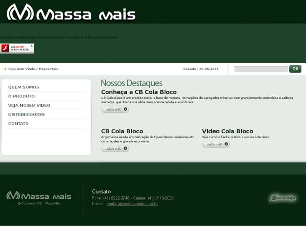Click the Veja como é fácil description
Screen dimensions: 306x229
pos(236,137)
